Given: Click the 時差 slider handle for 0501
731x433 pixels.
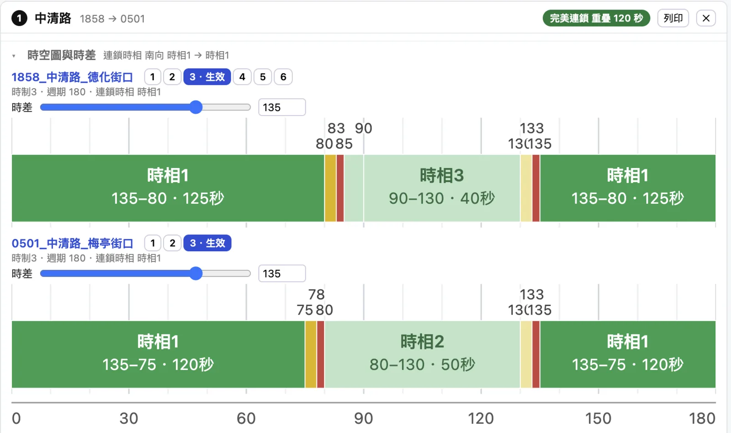Looking at the screenshot, I should (x=196, y=274).
